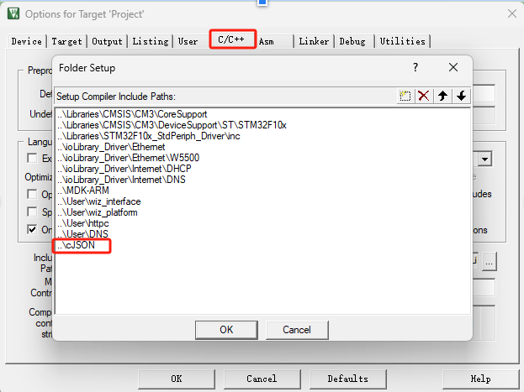Click the Move Down arrow icon

click(461, 96)
